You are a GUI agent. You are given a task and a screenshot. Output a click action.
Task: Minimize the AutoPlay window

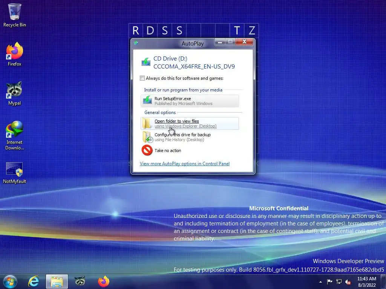220,42
